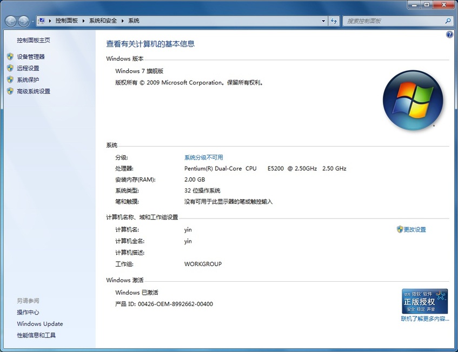Click the 正版授权 genuine Microsoft badge
The height and width of the screenshot is (352, 458).
425,301
